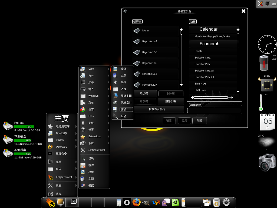Open the calendar gadget showing 05
The width and height of the screenshot is (277, 208).
click(x=268, y=122)
